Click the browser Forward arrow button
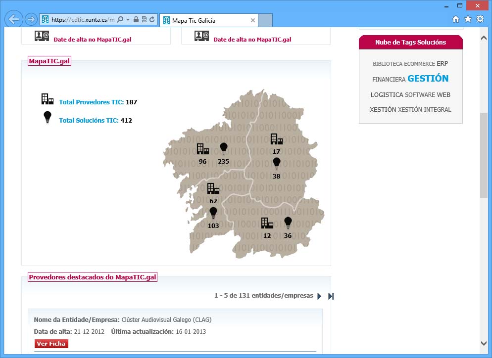 click(x=31, y=19)
